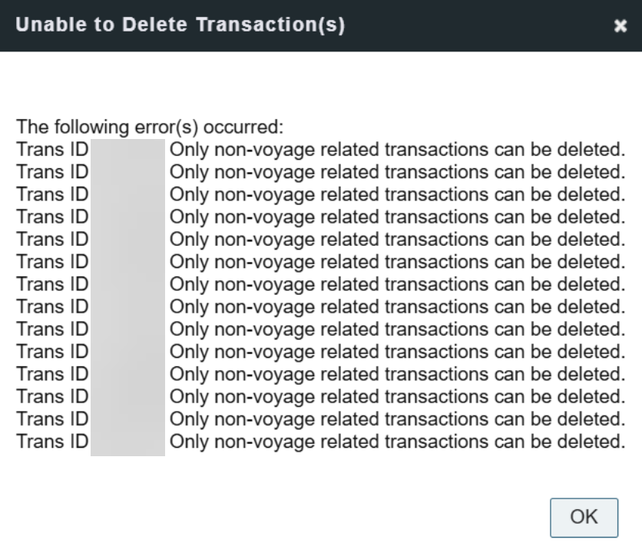The width and height of the screenshot is (642, 553).
Task: Choose the eighth error message line
Action: (x=396, y=306)
